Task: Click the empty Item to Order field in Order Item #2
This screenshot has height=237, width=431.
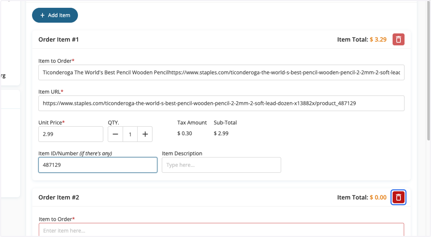Action: (x=221, y=230)
